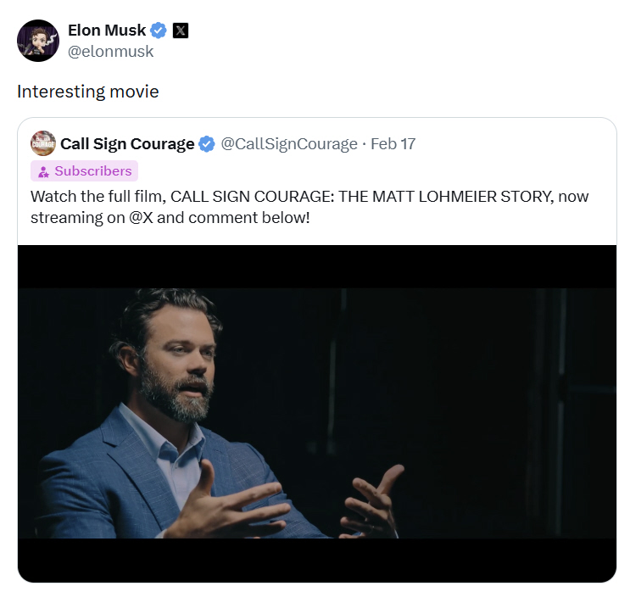The height and width of the screenshot is (597, 630).
Task: Play the Matt Lohmeier film video
Action: [x=317, y=413]
